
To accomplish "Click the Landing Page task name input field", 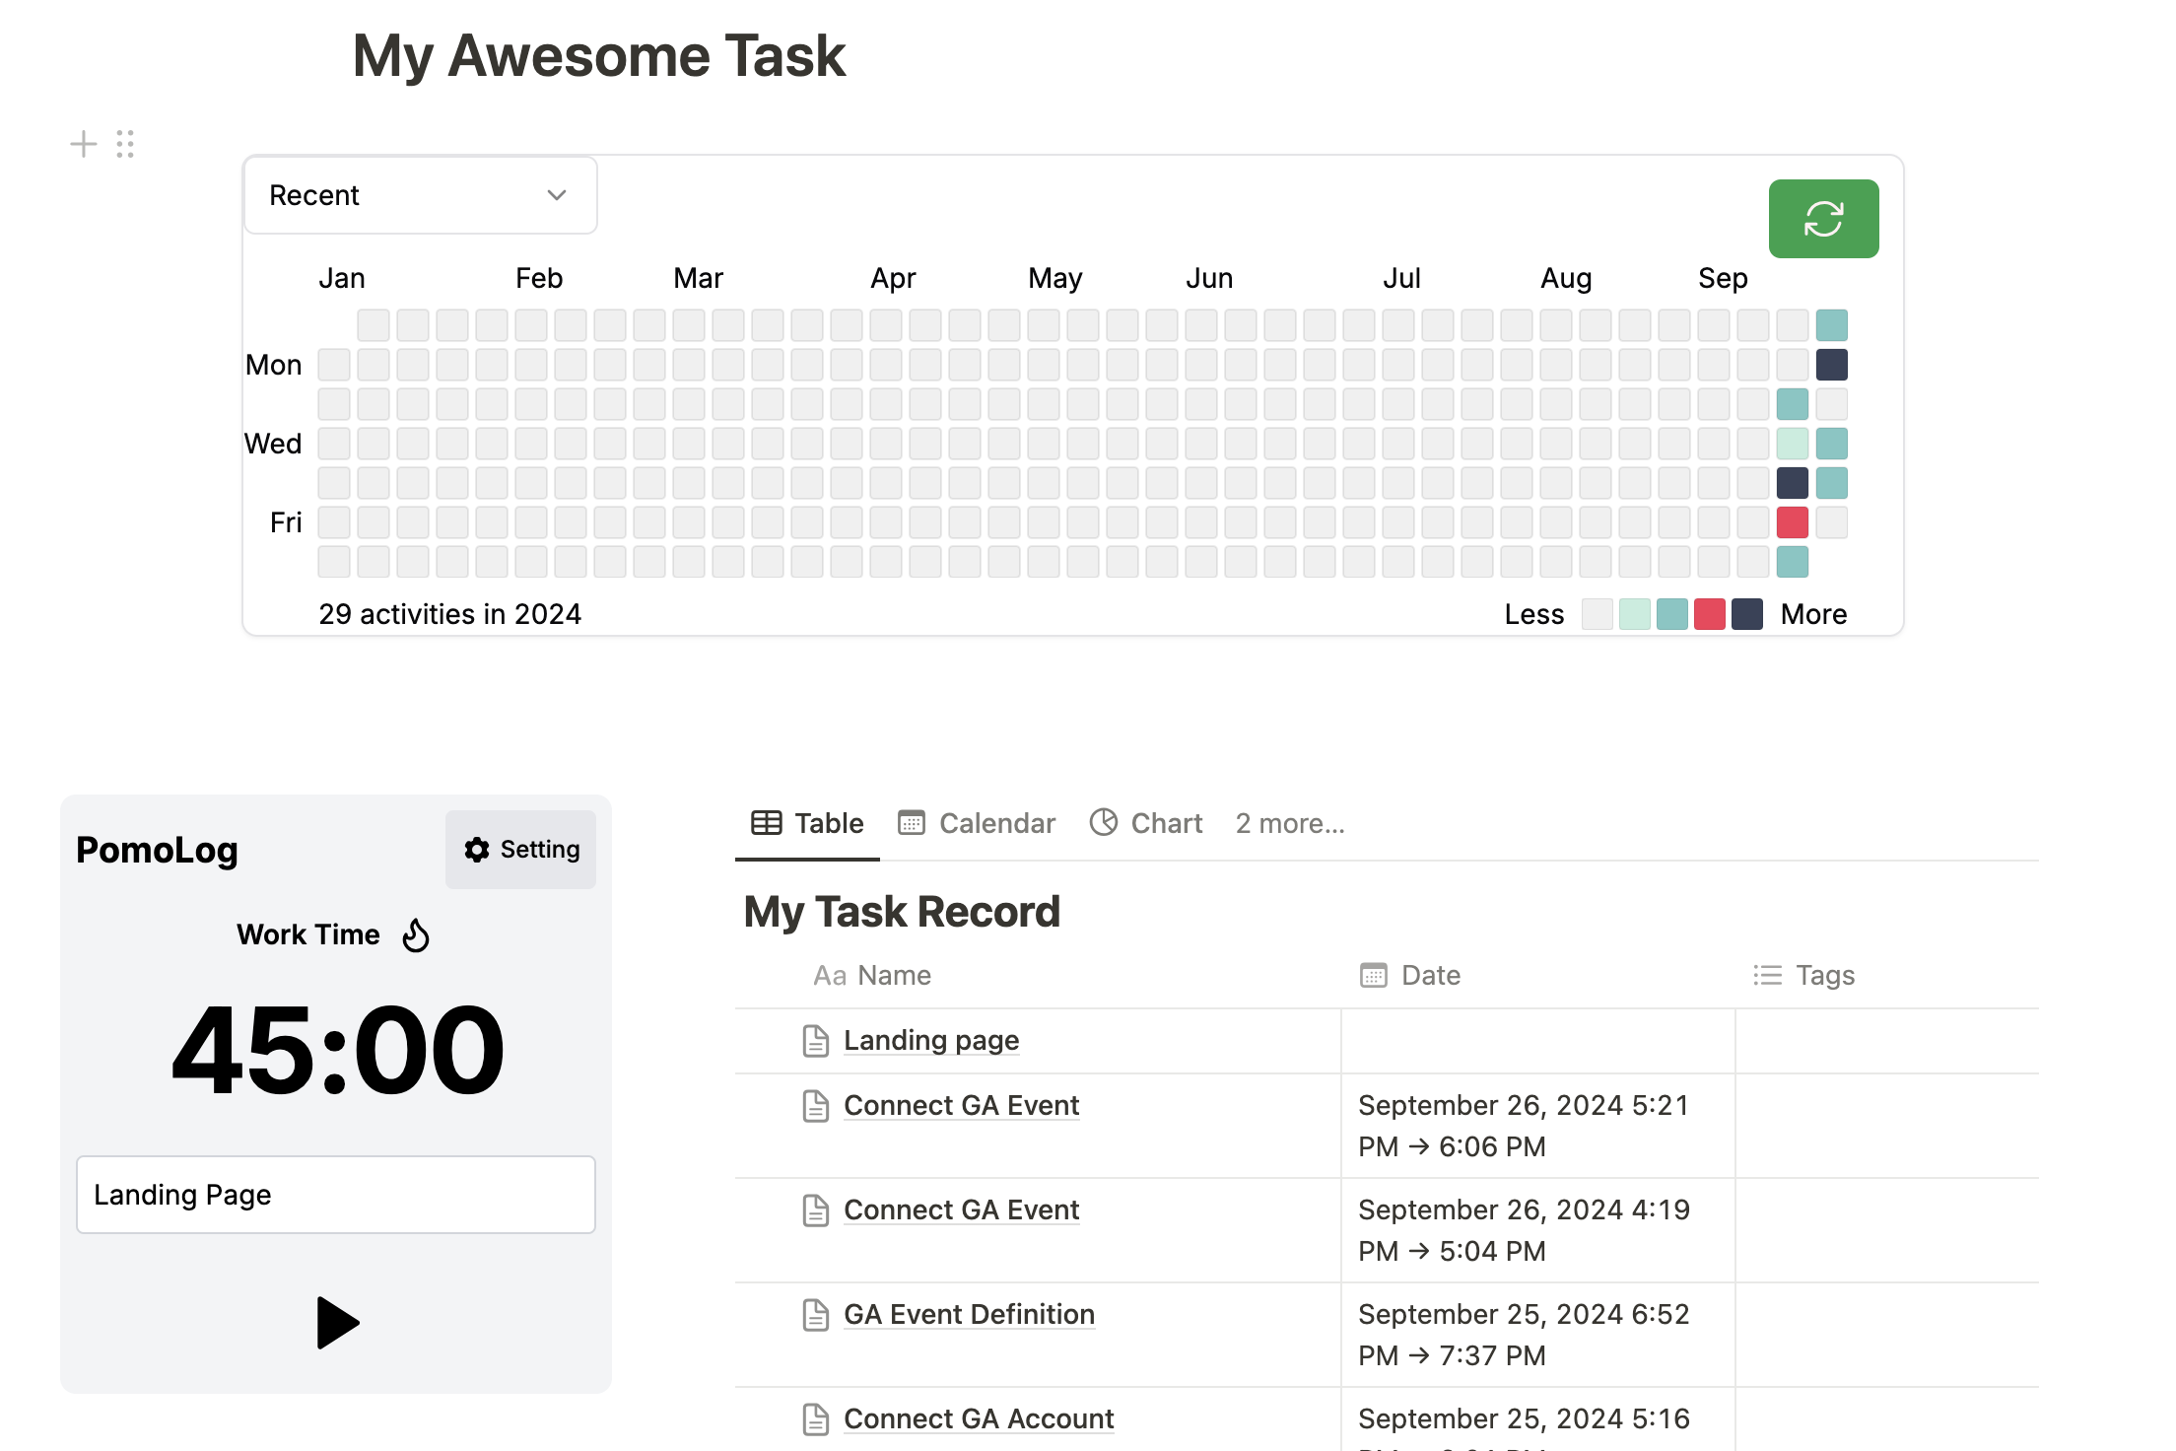I will click(x=336, y=1195).
